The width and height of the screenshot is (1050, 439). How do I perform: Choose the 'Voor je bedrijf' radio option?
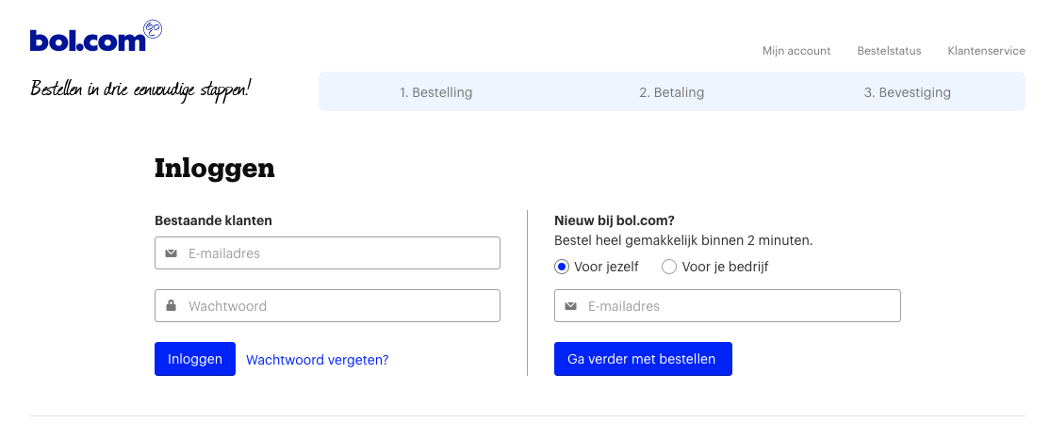coord(669,267)
